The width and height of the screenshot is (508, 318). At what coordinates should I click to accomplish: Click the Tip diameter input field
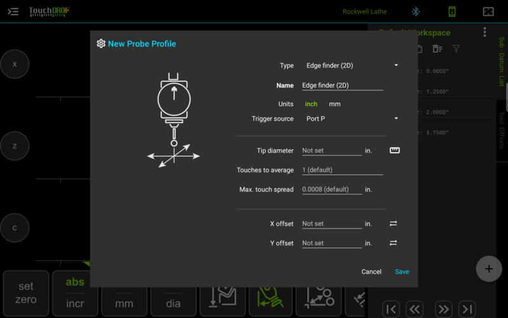pos(331,150)
